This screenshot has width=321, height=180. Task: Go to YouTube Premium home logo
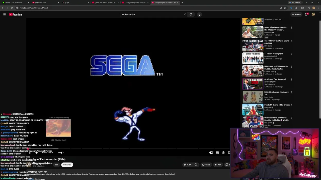[x=15, y=14]
